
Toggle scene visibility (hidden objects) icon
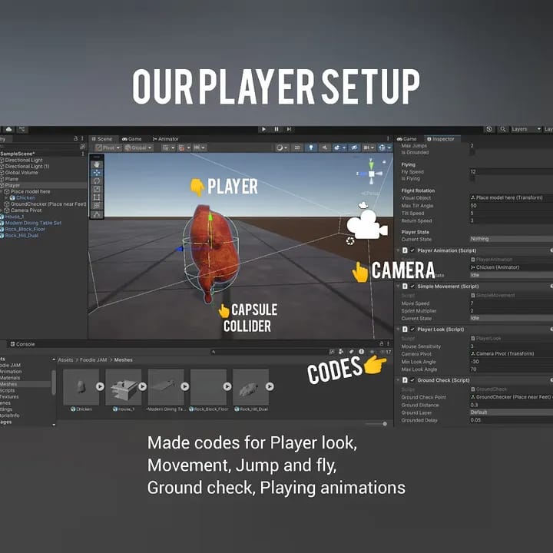(354, 147)
